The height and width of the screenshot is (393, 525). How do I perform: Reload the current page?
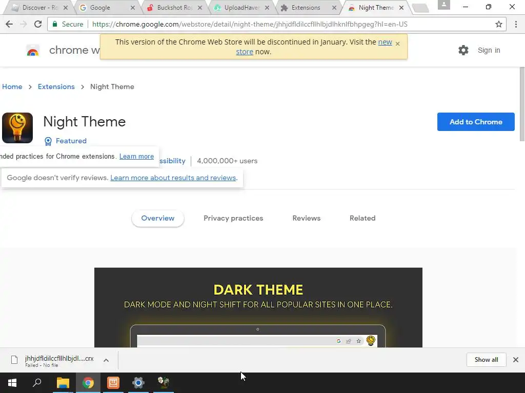coord(38,24)
